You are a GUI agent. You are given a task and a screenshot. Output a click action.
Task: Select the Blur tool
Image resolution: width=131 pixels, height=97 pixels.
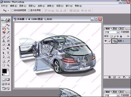tap(4, 48)
